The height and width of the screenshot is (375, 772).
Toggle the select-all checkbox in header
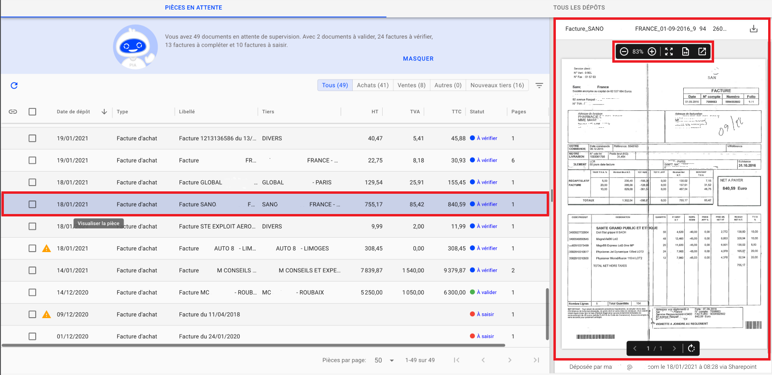[32, 111]
